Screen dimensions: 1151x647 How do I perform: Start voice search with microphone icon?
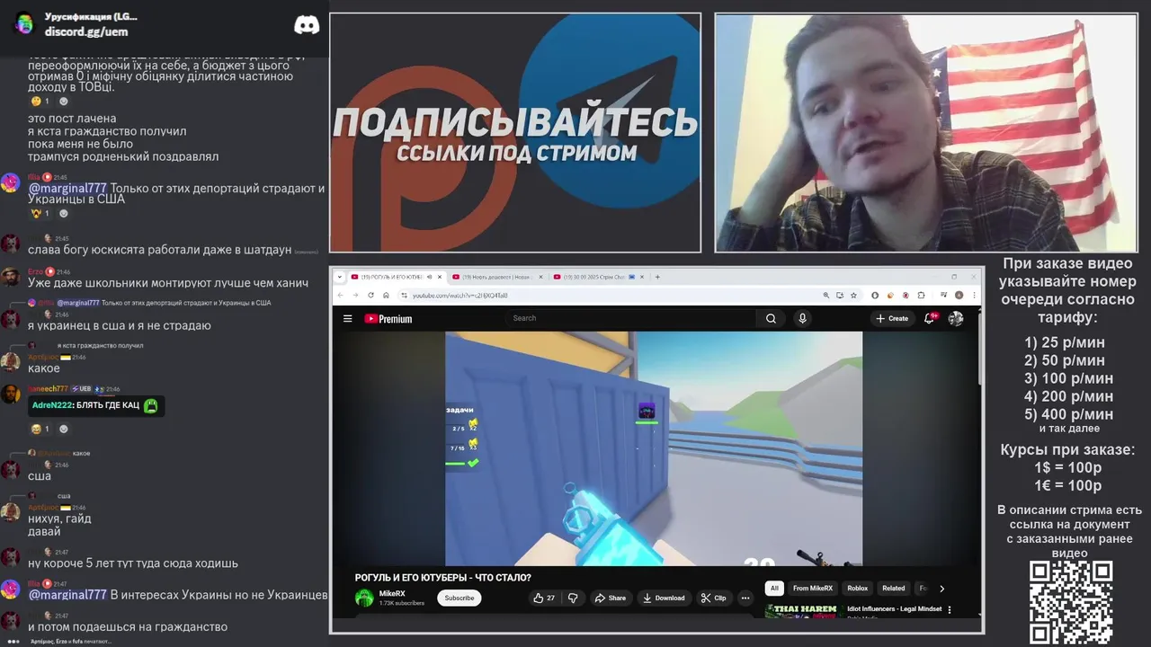[x=802, y=318]
